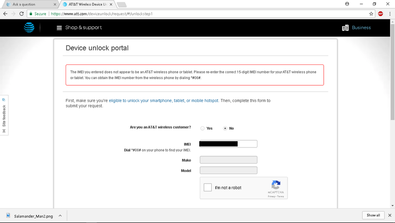Click the browser back arrow
395x223 pixels.
click(x=5, y=13)
